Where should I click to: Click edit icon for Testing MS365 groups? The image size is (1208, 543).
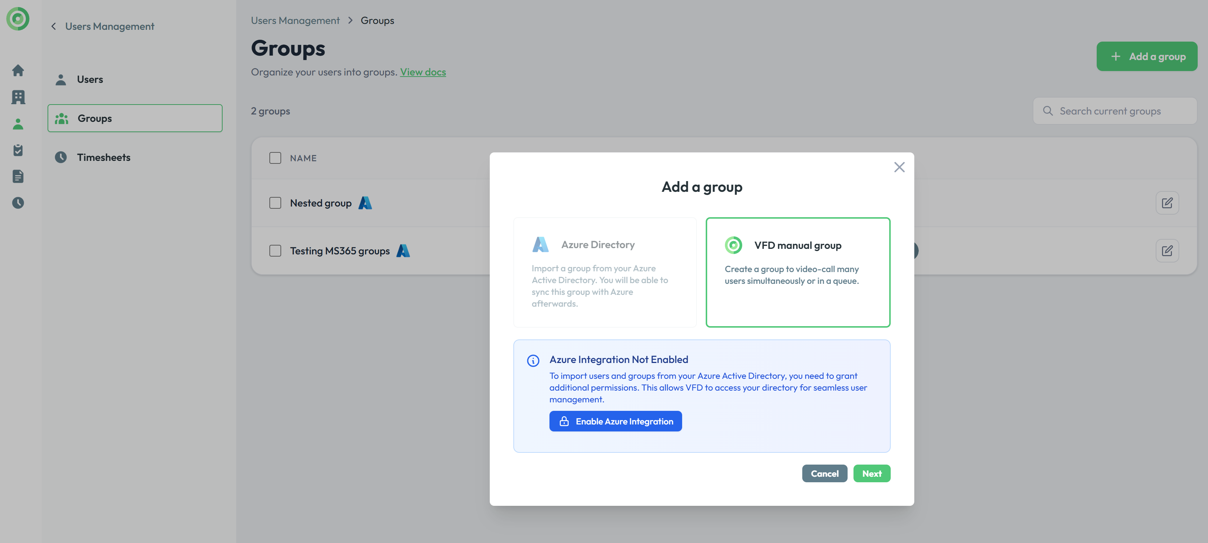[x=1167, y=251]
